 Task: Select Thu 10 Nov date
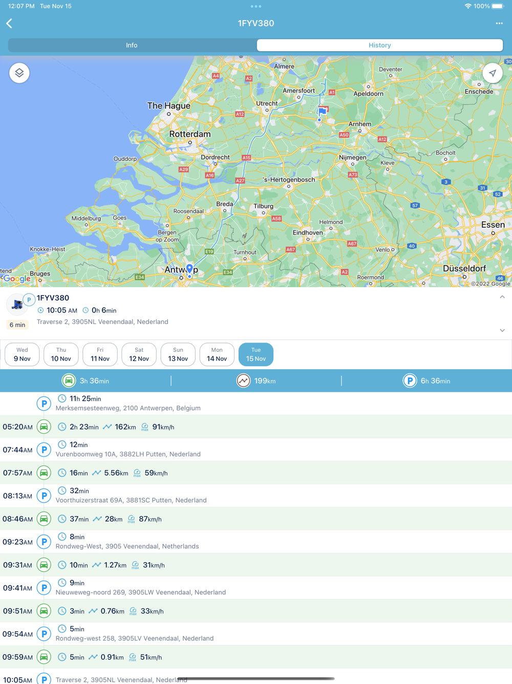tap(61, 354)
